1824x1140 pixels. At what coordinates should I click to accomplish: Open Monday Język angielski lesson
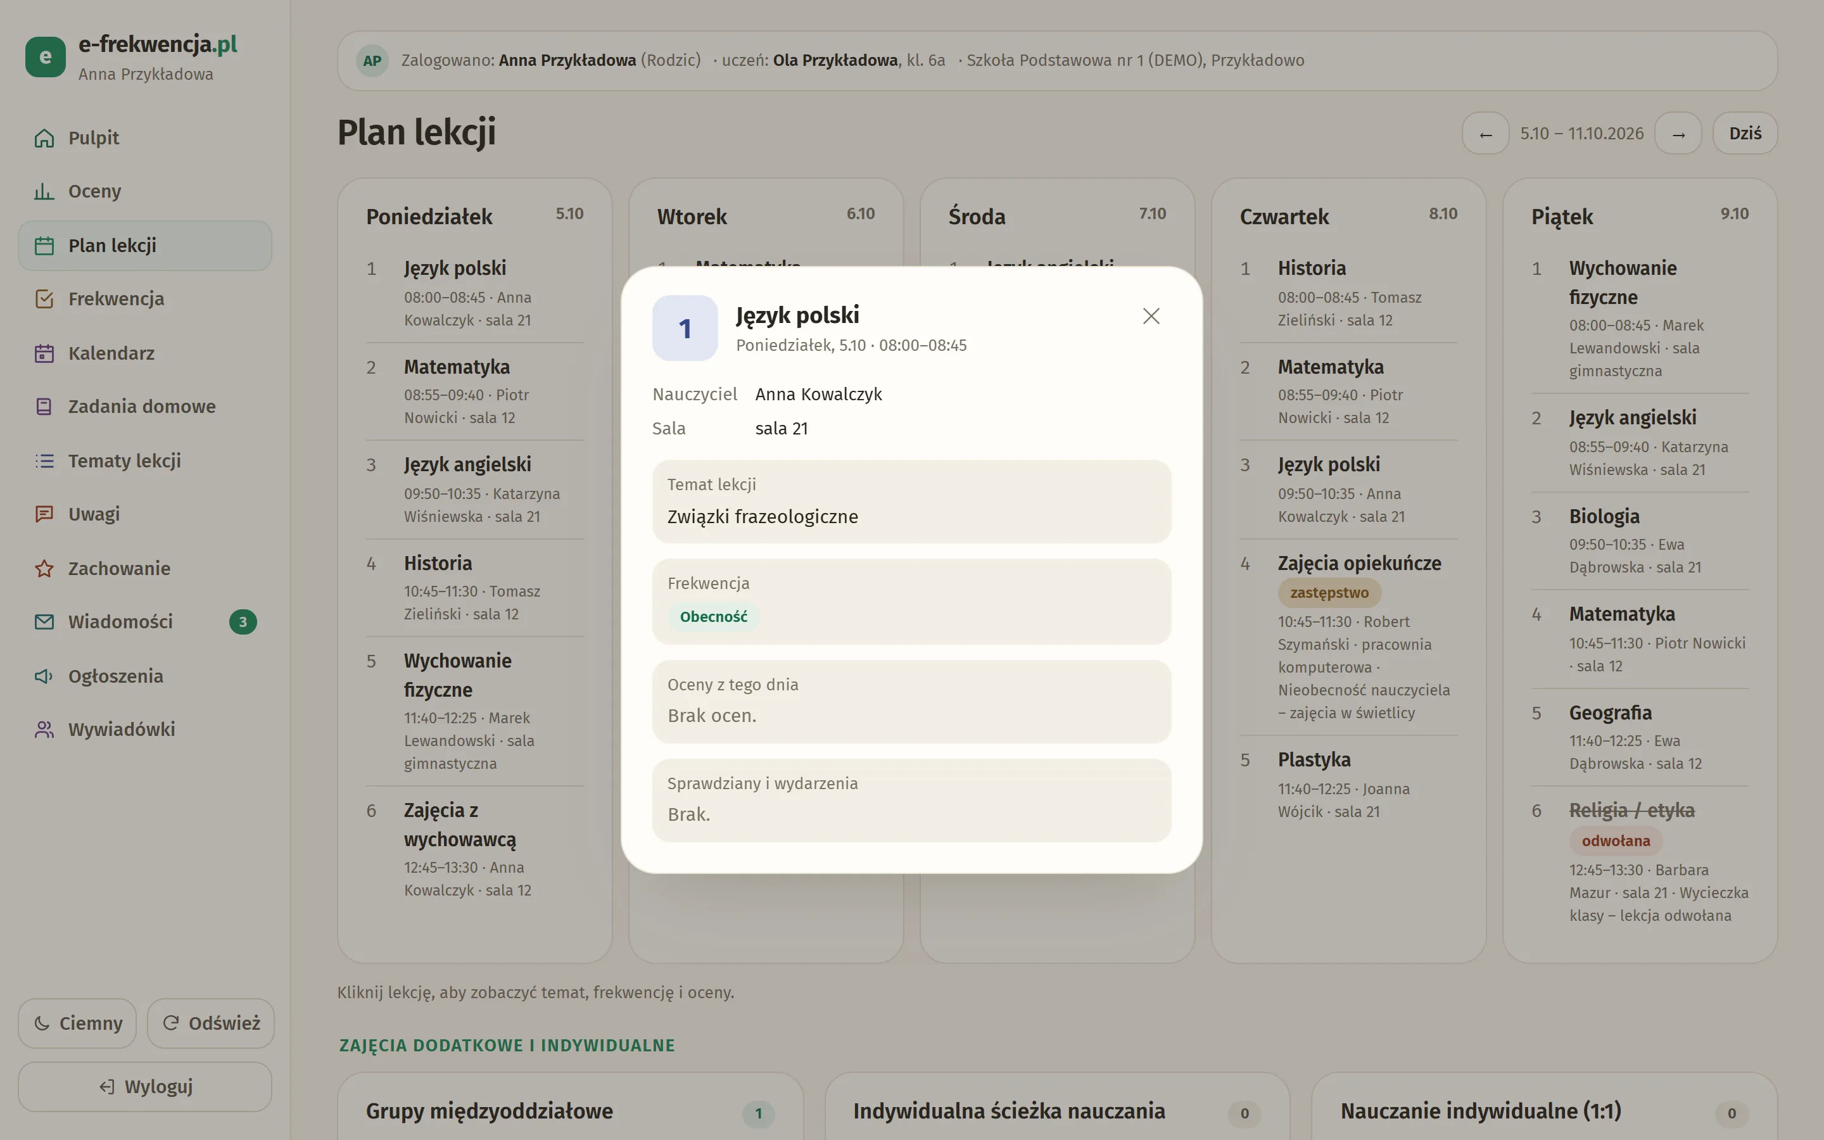(475, 490)
